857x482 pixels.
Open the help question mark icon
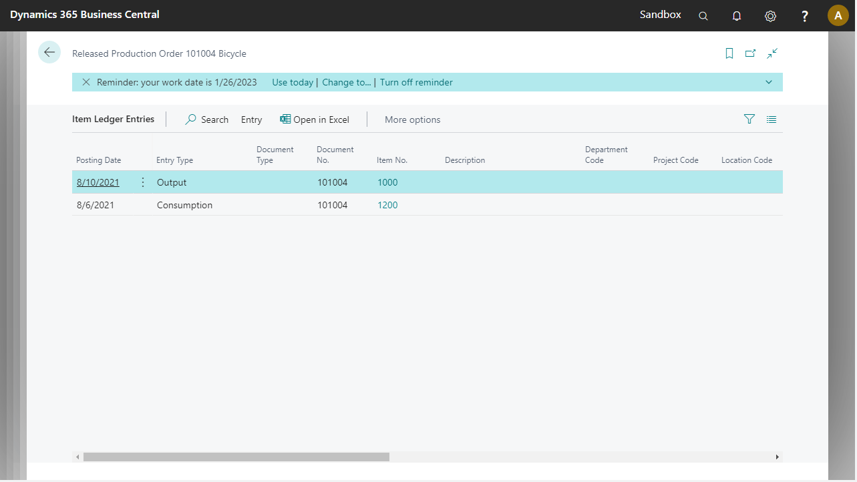(x=805, y=16)
